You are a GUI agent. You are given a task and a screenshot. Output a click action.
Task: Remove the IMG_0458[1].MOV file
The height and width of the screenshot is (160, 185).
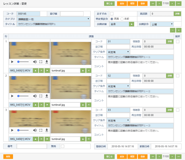coord(41,139)
